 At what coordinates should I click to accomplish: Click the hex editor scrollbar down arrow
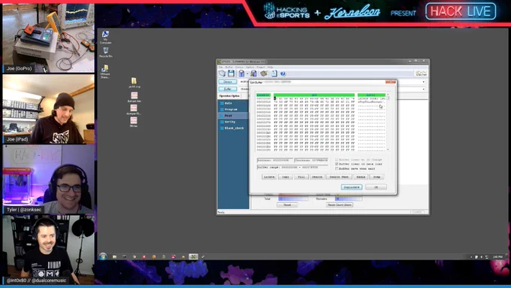coord(388,150)
